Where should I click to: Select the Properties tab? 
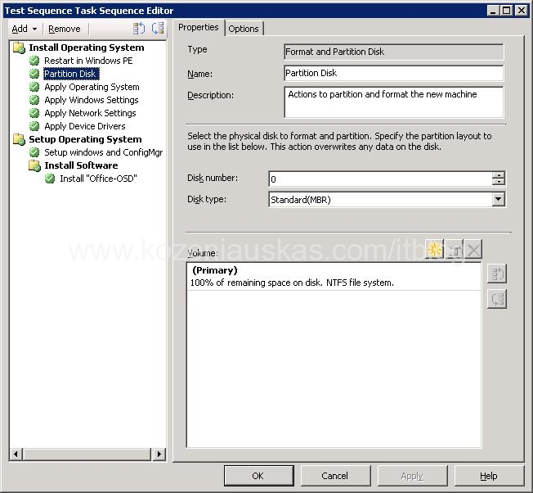coord(199,28)
